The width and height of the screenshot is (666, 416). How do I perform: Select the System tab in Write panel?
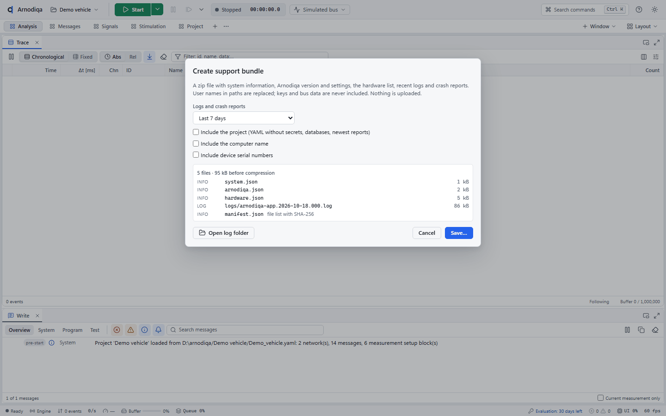46,330
